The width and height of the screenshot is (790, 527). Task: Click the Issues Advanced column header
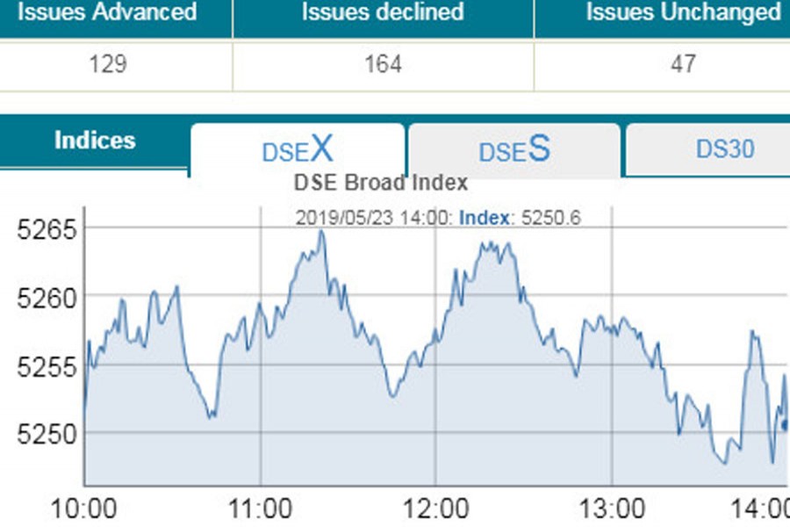point(108,14)
